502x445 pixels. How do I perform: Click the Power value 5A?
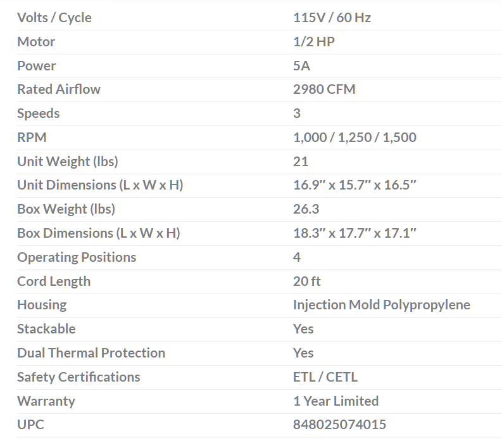coord(301,66)
